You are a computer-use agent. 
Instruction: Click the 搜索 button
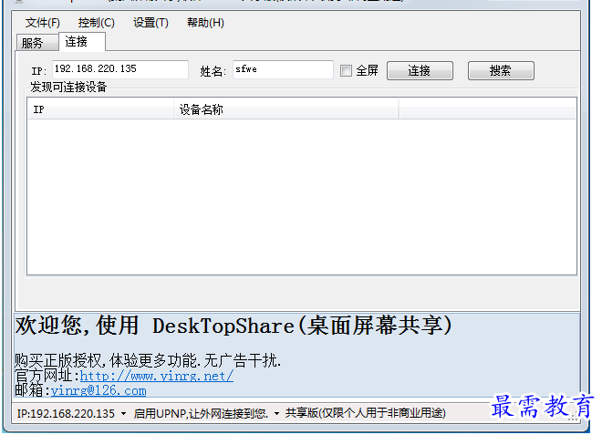click(x=501, y=70)
